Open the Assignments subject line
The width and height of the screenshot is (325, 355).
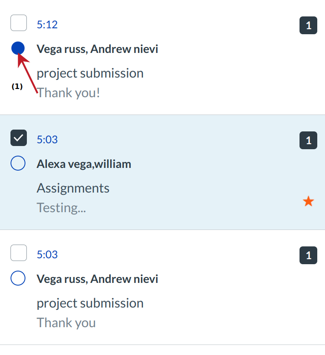[73, 188]
